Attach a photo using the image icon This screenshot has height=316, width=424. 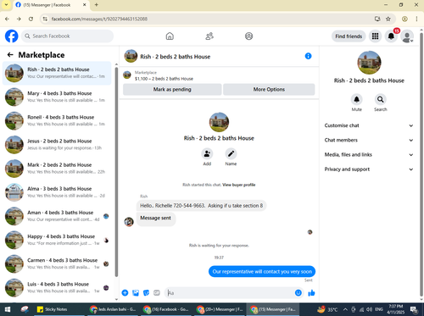[x=136, y=293]
